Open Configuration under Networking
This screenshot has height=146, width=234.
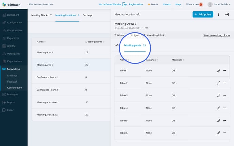click(15, 88)
